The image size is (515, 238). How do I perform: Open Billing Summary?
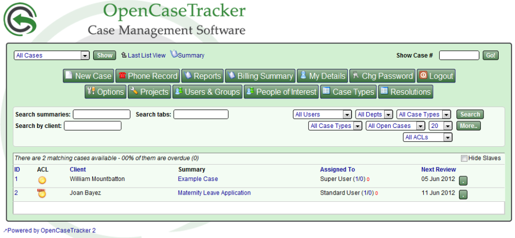coord(260,76)
